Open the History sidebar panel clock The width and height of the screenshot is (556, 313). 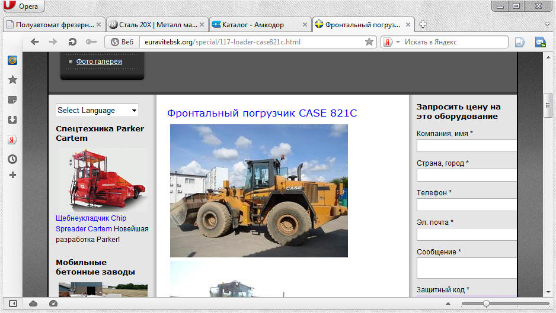point(12,159)
